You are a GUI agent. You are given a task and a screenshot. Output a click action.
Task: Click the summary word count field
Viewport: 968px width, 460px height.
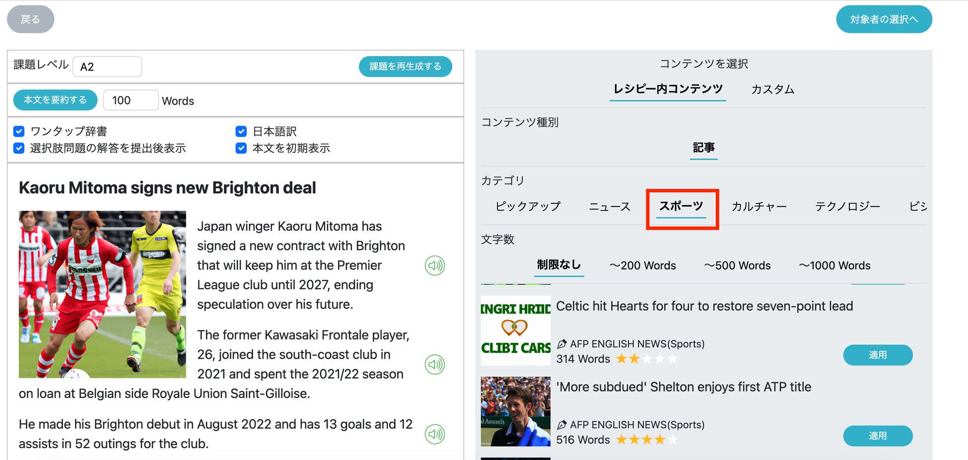coord(131,100)
